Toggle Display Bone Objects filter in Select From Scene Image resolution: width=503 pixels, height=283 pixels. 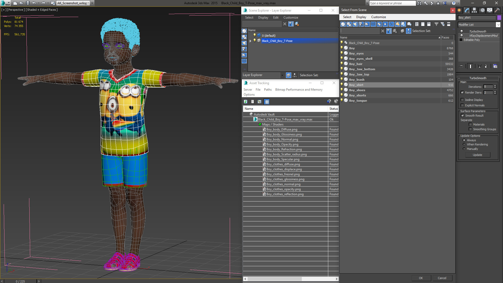391,24
